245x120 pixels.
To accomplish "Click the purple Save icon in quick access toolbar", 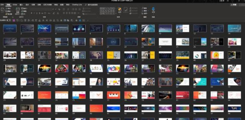I will coord(14,20).
